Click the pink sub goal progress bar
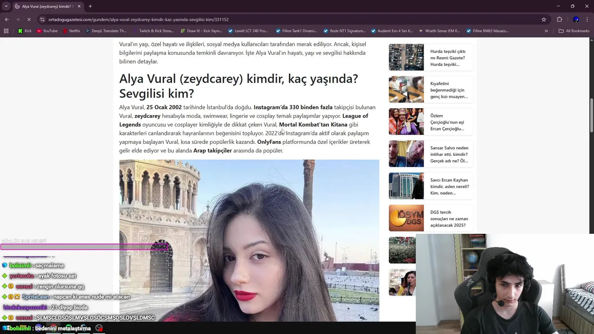The height and width of the screenshot is (334, 594). click(84, 247)
